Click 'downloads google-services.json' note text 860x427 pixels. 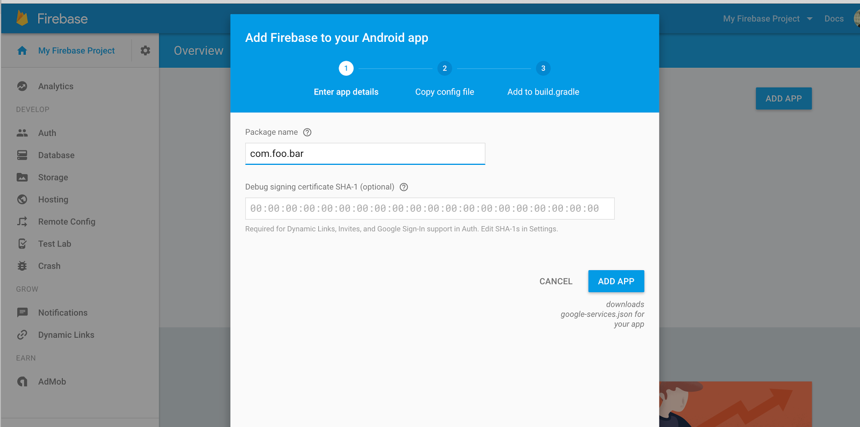pos(603,314)
